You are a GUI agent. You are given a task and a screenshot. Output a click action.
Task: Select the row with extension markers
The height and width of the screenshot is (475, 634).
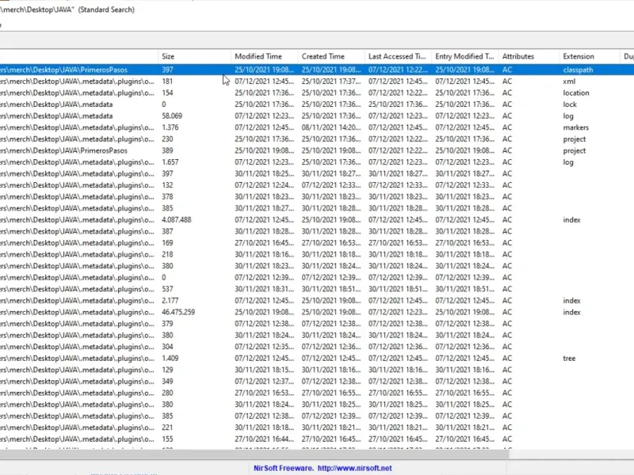(x=317, y=127)
